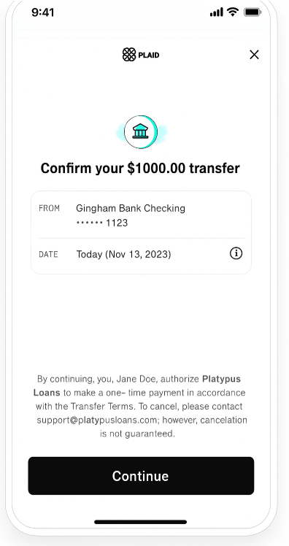Viewport: 289px width, 546px height.
Task: Tap the support@platypusloans.com email address
Action: 97,420
